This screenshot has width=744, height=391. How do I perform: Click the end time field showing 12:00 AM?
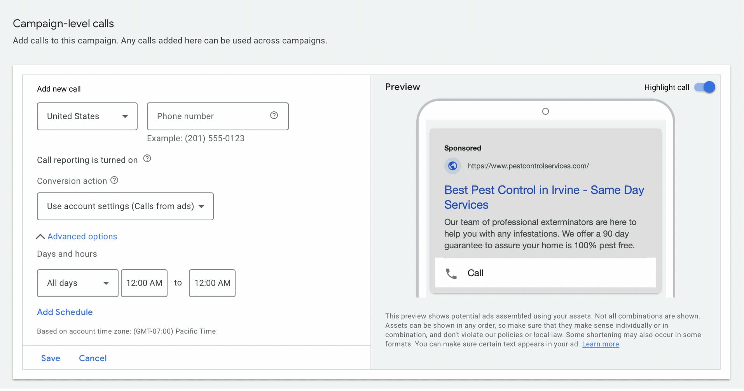(x=212, y=283)
